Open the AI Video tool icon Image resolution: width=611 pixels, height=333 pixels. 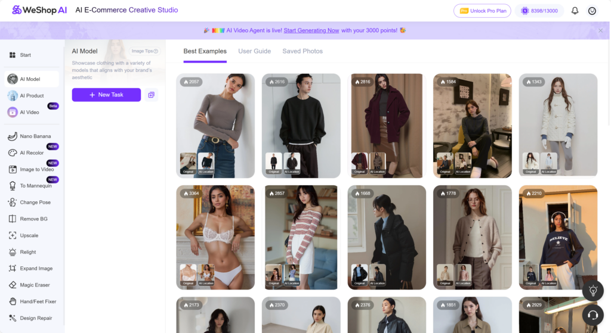pyautogui.click(x=13, y=112)
